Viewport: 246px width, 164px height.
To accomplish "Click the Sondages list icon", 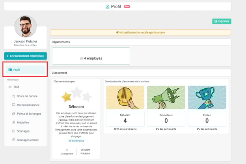I will 14,131.
